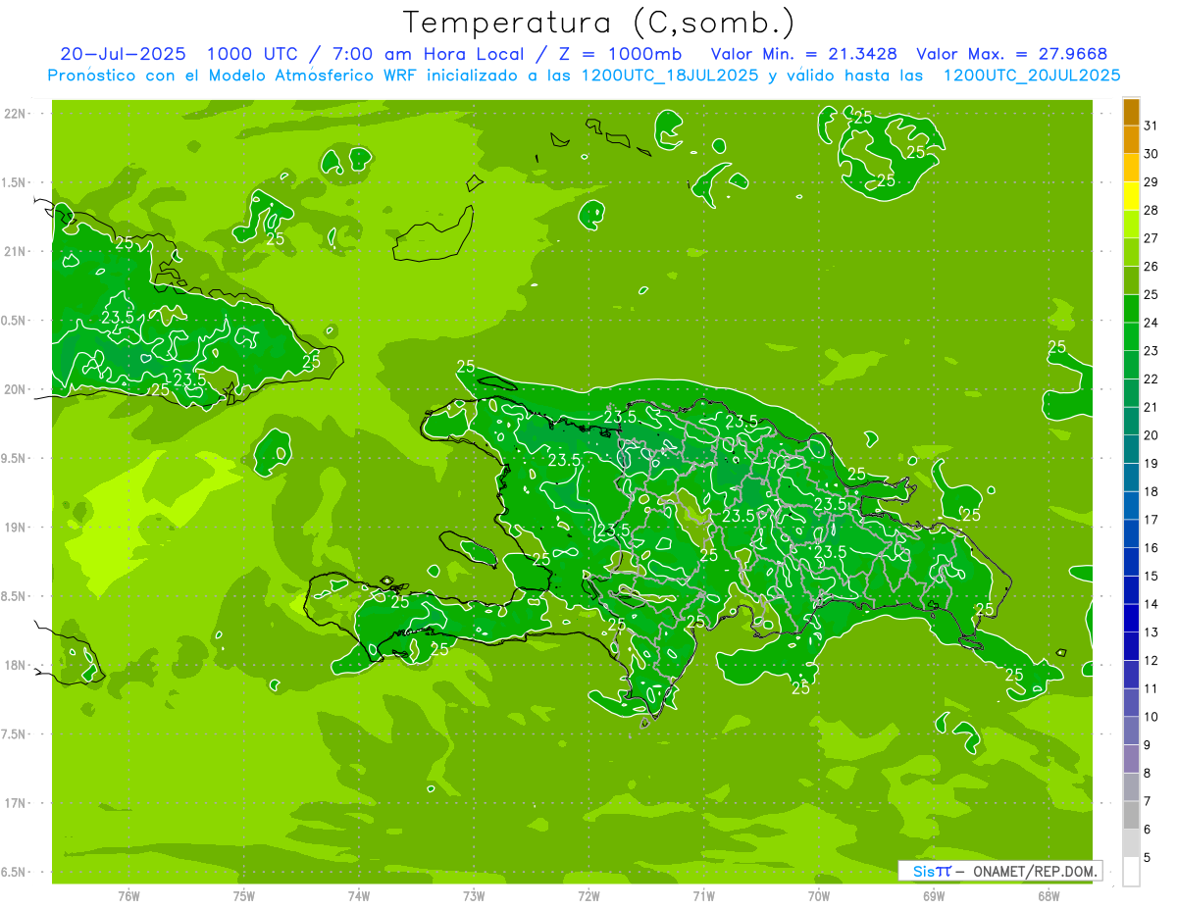Click the validity text '1200UTC_20JUL2025'
This screenshot has width=1177, height=909.
click(x=1031, y=76)
